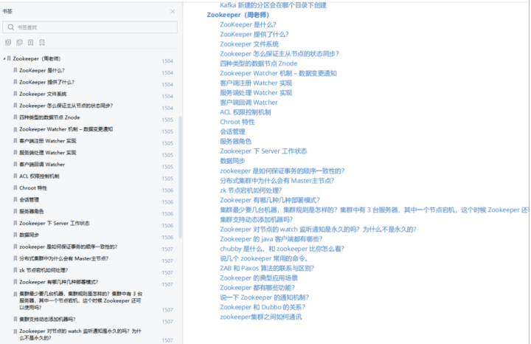
Task: Click page number 1506 beside Chroot 特性
Action: point(167,190)
